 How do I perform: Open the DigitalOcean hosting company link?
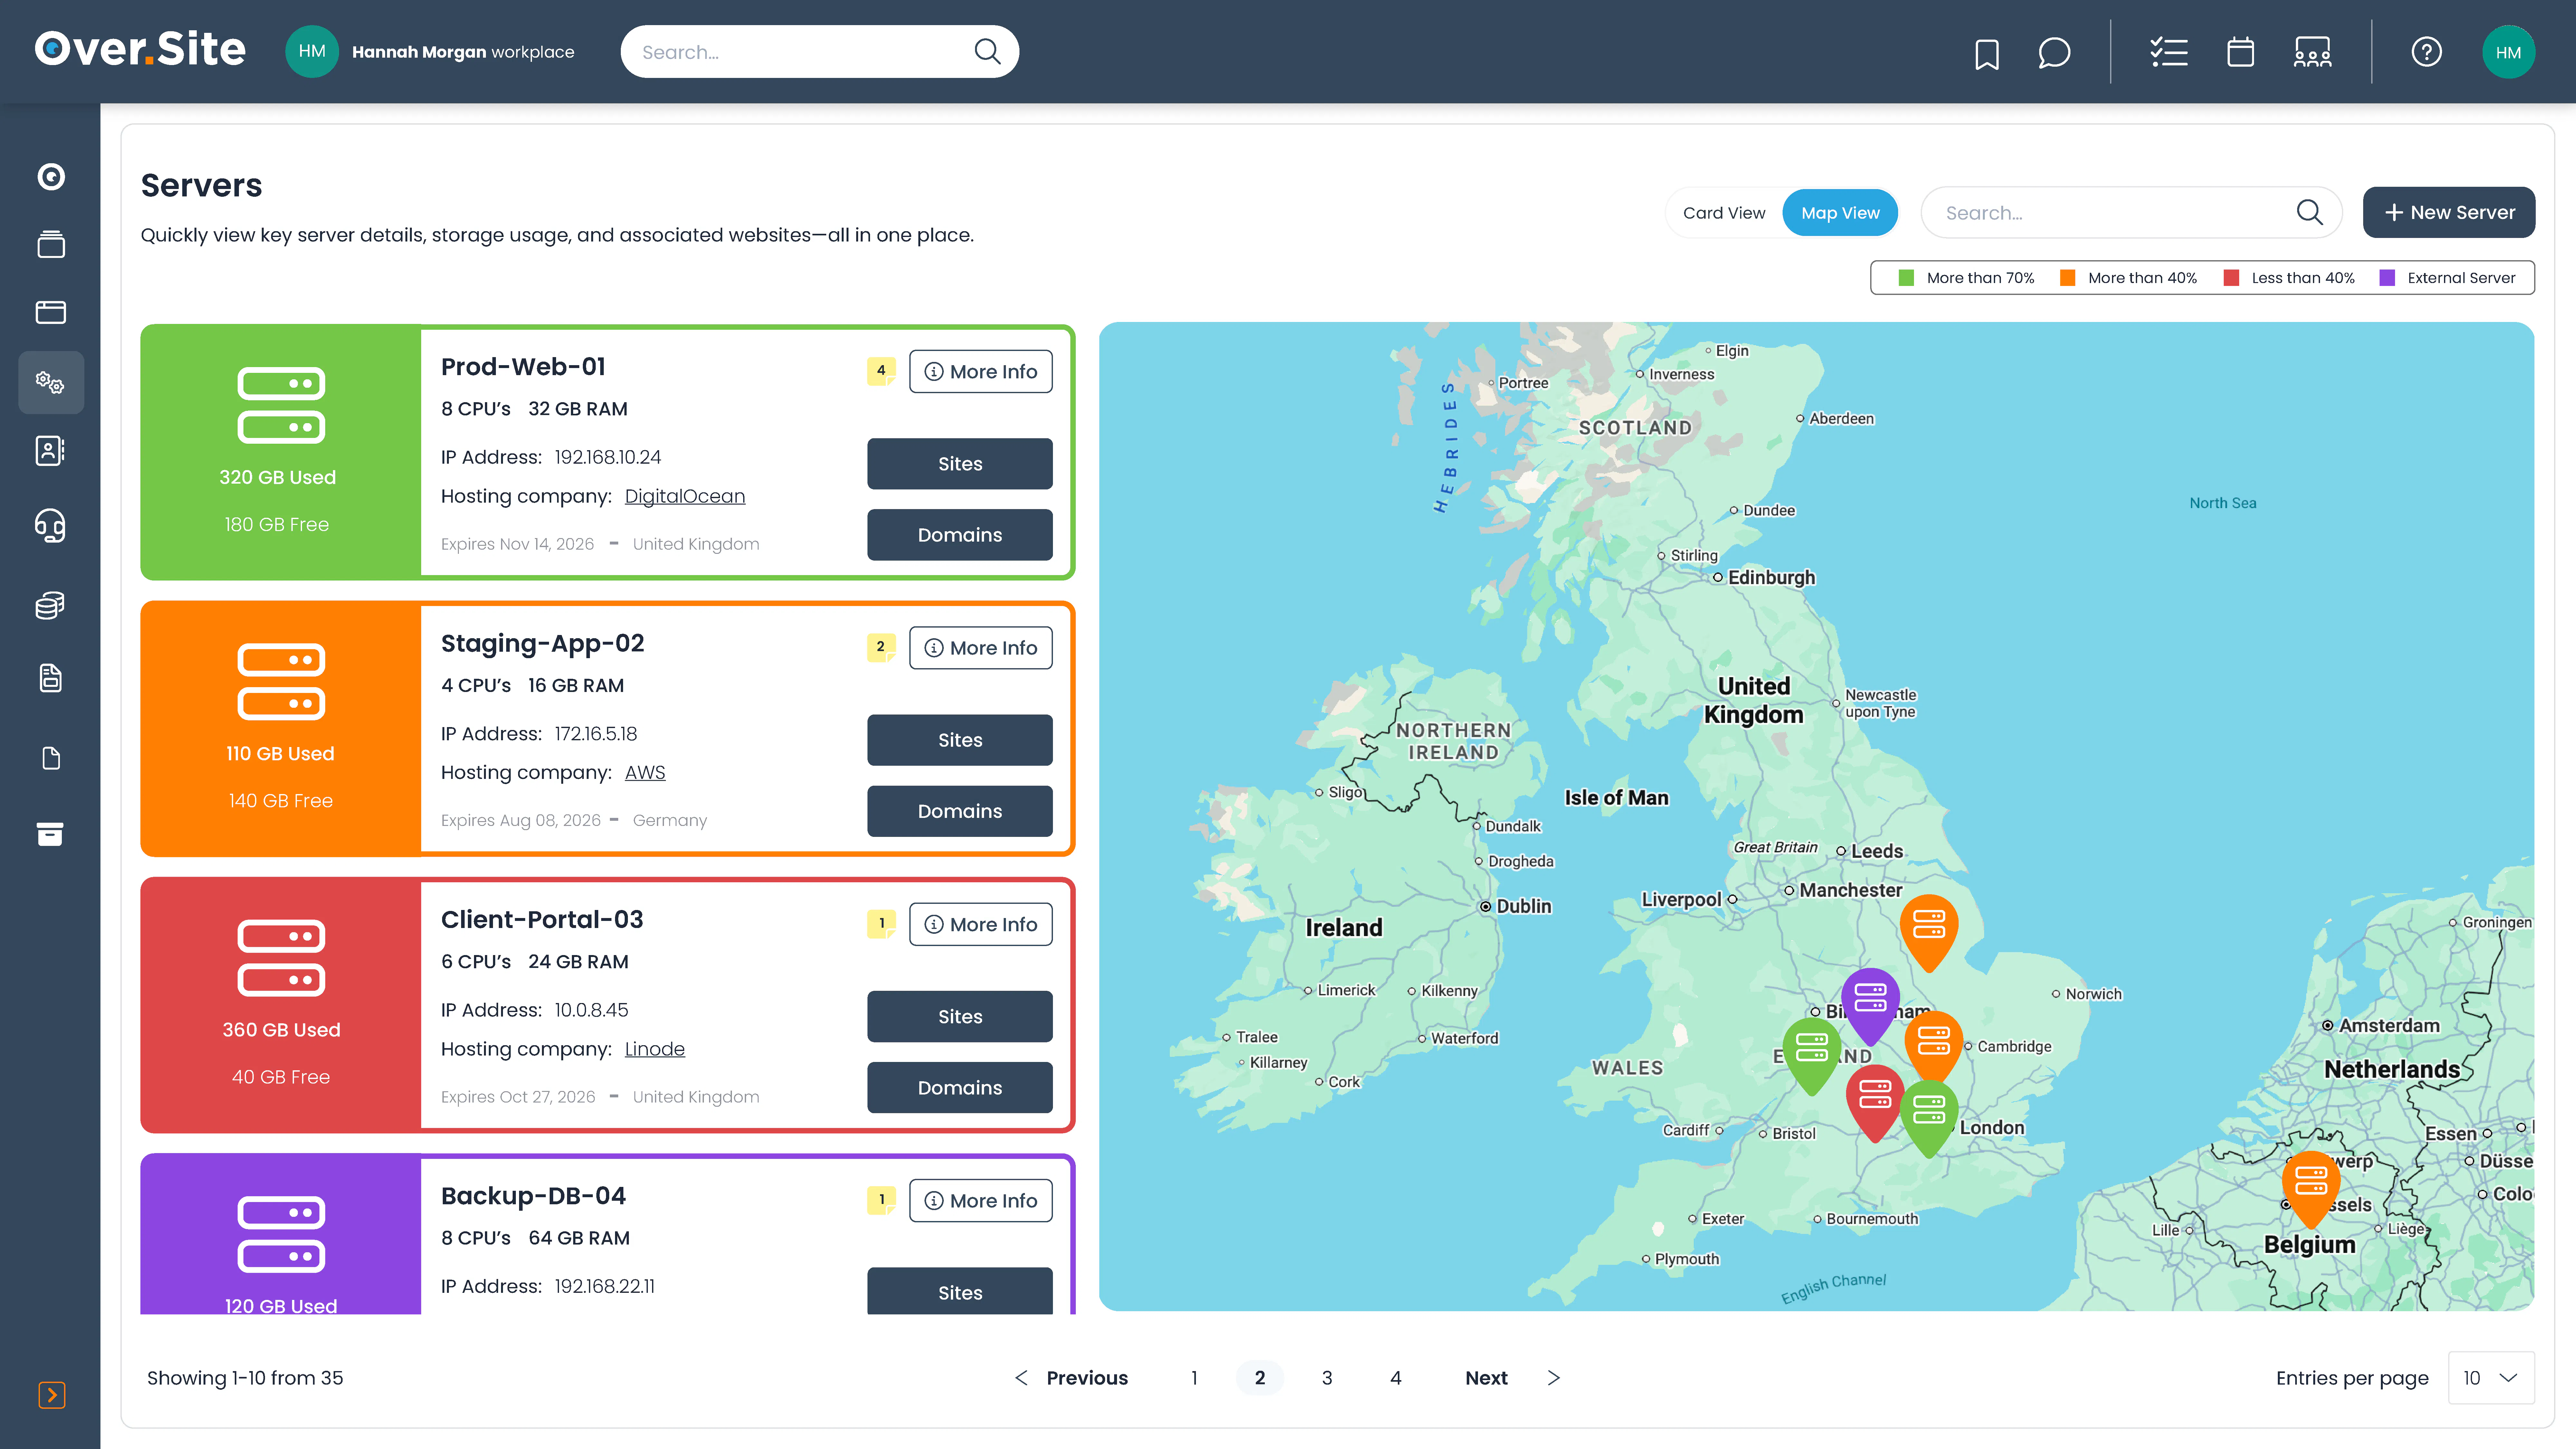pos(685,497)
